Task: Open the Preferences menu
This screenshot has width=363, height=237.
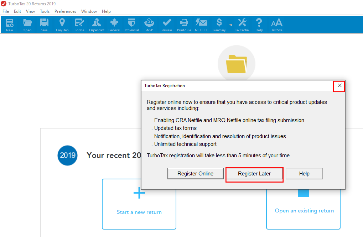Action: [x=65, y=11]
